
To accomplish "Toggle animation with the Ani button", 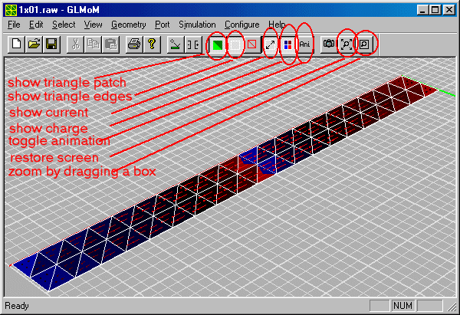I will (304, 44).
